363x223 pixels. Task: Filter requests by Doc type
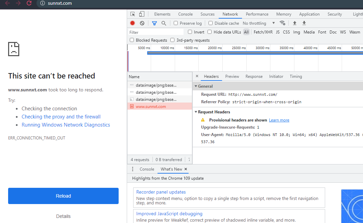point(333,32)
